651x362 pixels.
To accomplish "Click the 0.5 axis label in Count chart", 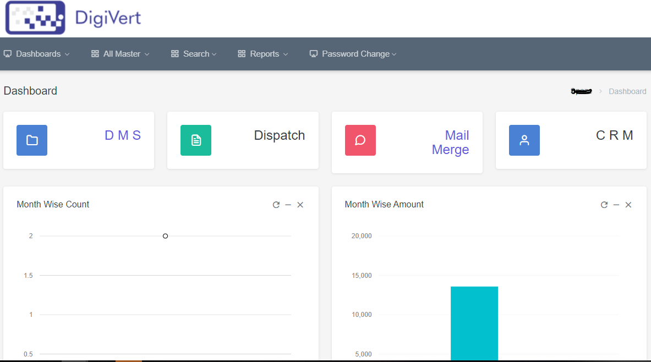I will (28, 354).
